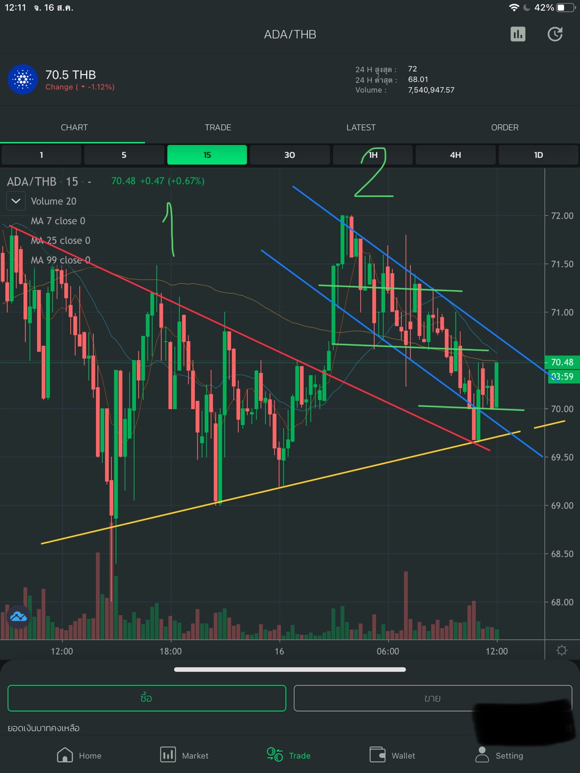Open Market in bottom navigation

click(x=184, y=755)
